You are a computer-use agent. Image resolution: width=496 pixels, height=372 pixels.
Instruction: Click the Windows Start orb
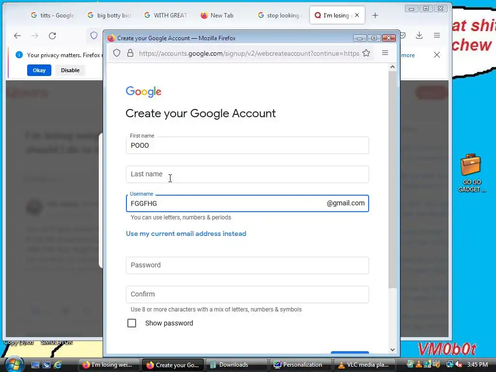tap(14, 364)
